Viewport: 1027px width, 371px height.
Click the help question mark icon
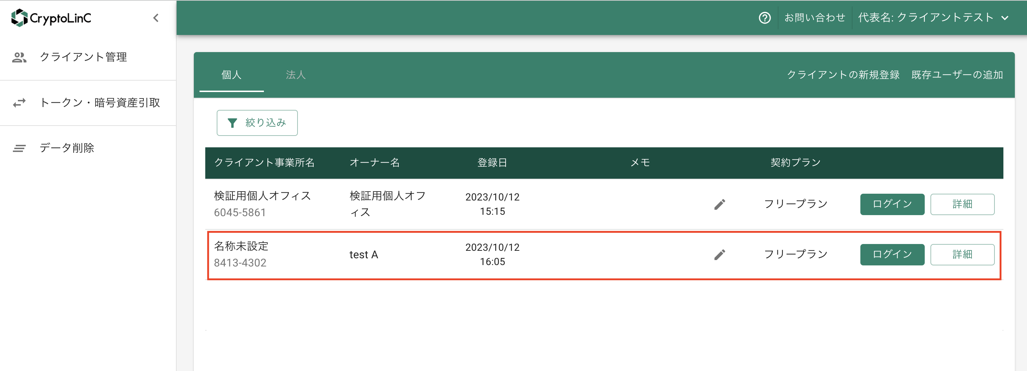[764, 18]
